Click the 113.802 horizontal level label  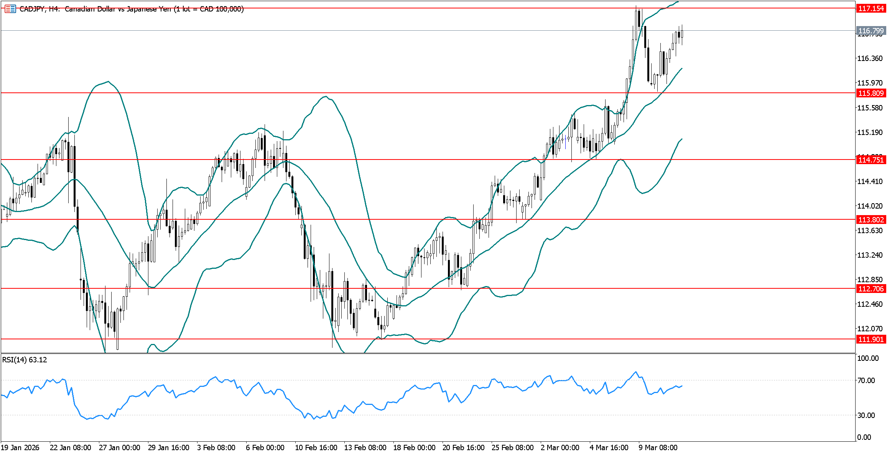(871, 220)
